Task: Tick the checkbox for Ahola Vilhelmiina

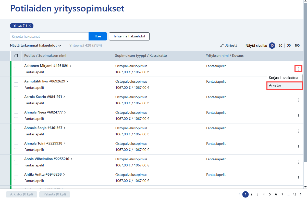Action: click(16, 162)
